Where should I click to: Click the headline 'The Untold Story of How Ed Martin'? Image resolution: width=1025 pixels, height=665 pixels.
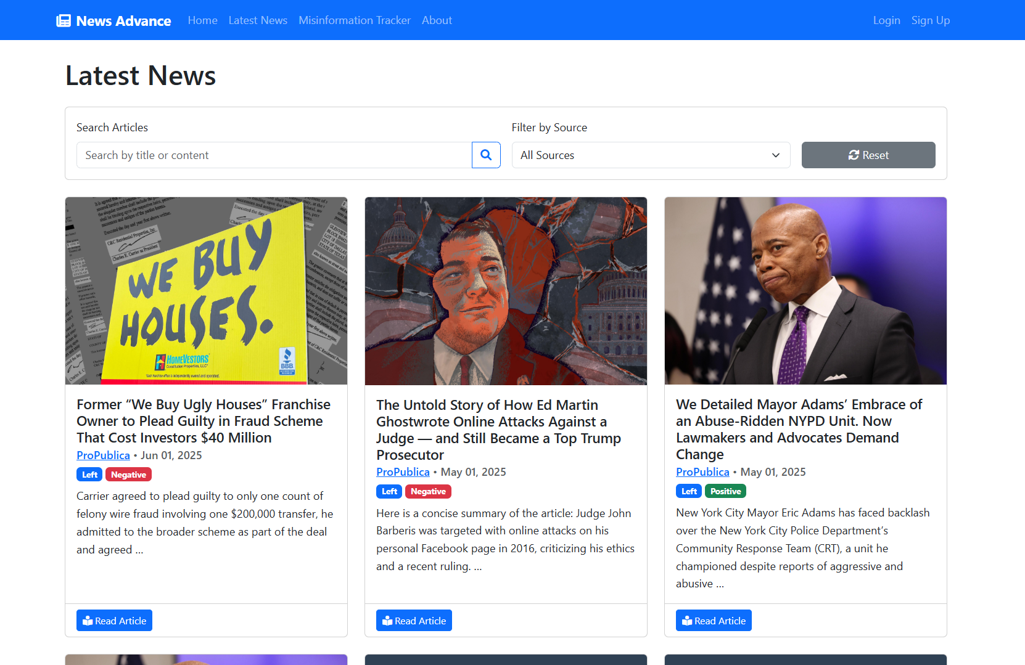498,430
